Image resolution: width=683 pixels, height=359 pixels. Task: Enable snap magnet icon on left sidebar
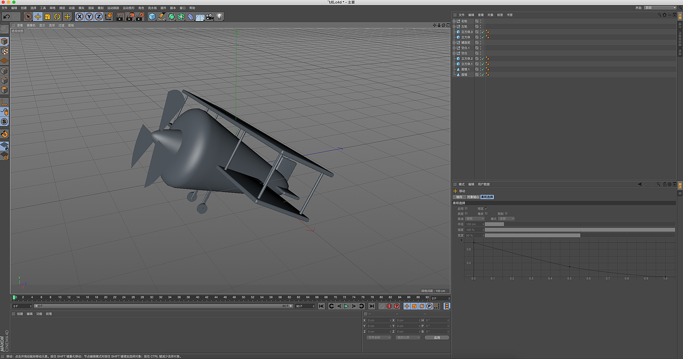point(4,134)
